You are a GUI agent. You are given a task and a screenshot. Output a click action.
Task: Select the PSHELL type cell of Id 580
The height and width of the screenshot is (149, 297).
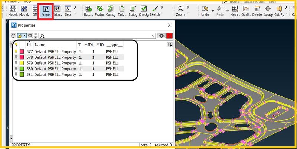(112, 69)
